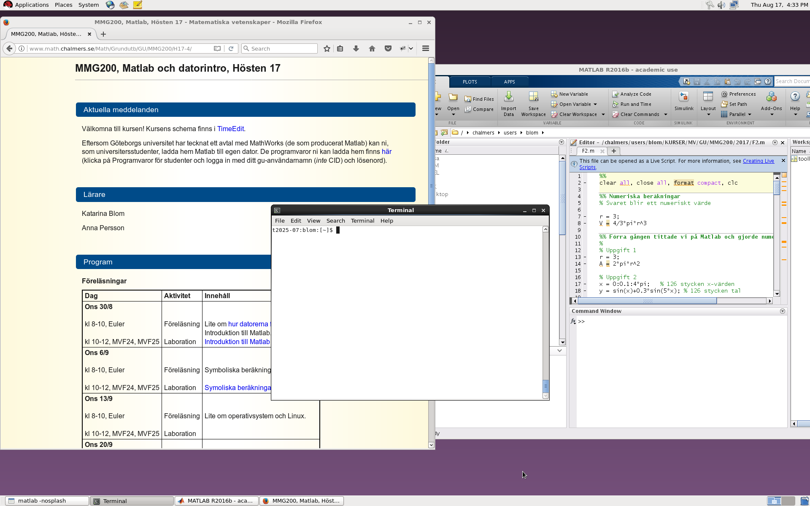The image size is (810, 506).
Task: Open the Current Folder panel actions dropdown
Action: pyautogui.click(x=562, y=143)
